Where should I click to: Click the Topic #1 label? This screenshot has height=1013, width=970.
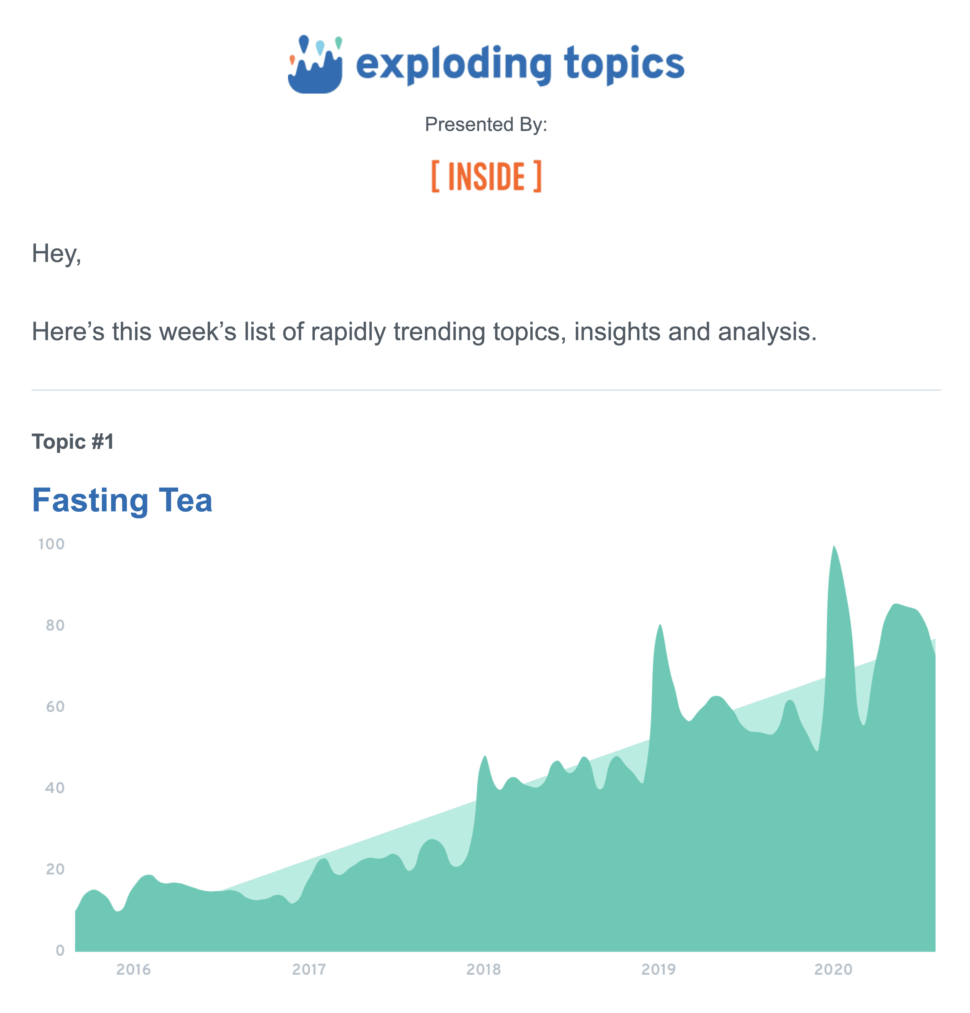[73, 442]
